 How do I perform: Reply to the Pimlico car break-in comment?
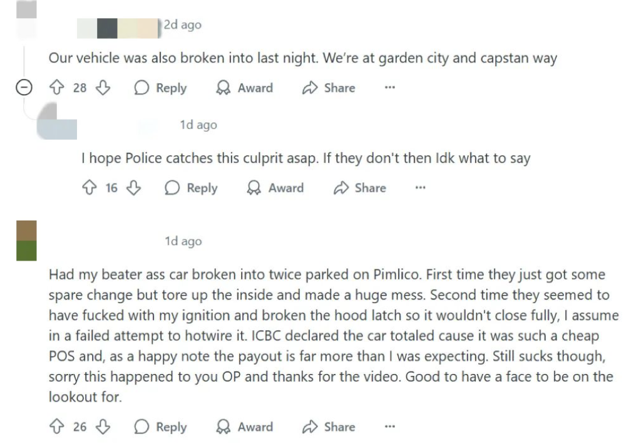pos(161,427)
